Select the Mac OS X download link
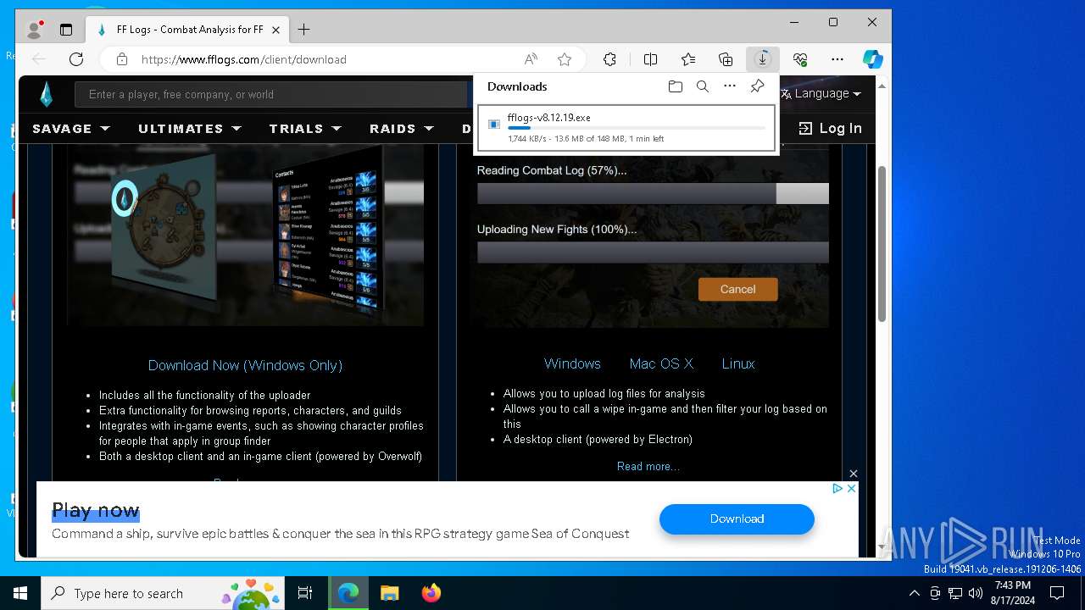 (x=661, y=363)
